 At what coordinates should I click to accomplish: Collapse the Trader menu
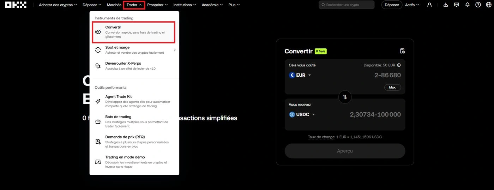134,5
